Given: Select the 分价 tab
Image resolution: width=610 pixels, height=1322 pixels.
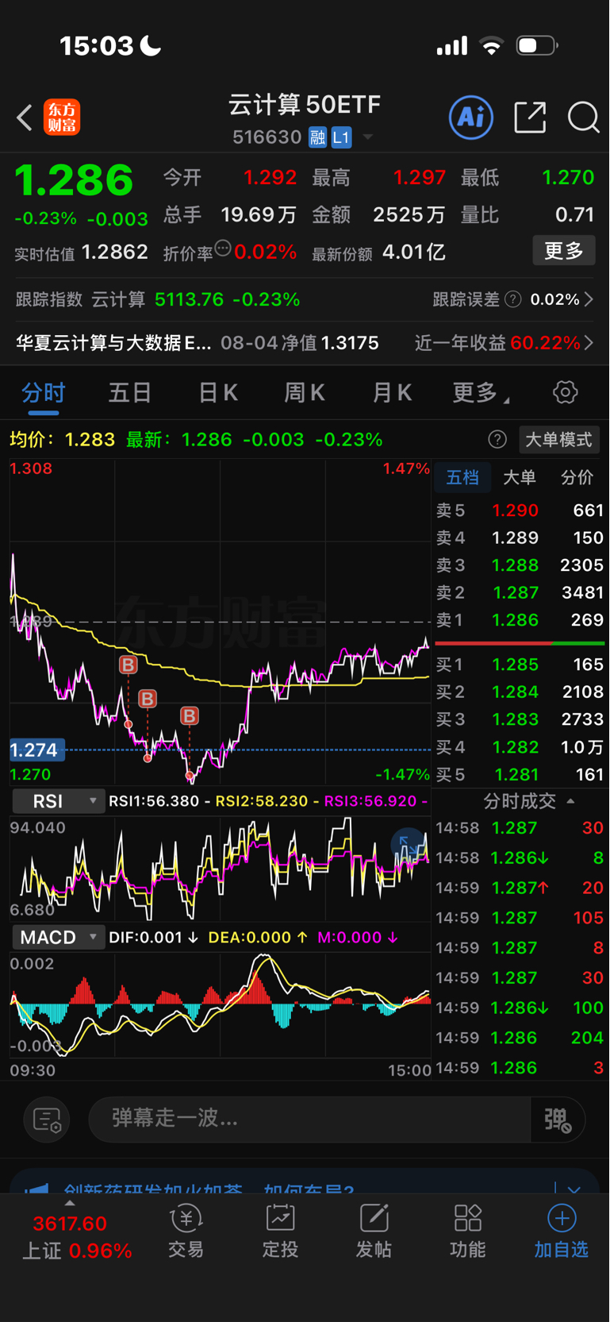Looking at the screenshot, I should [x=577, y=477].
